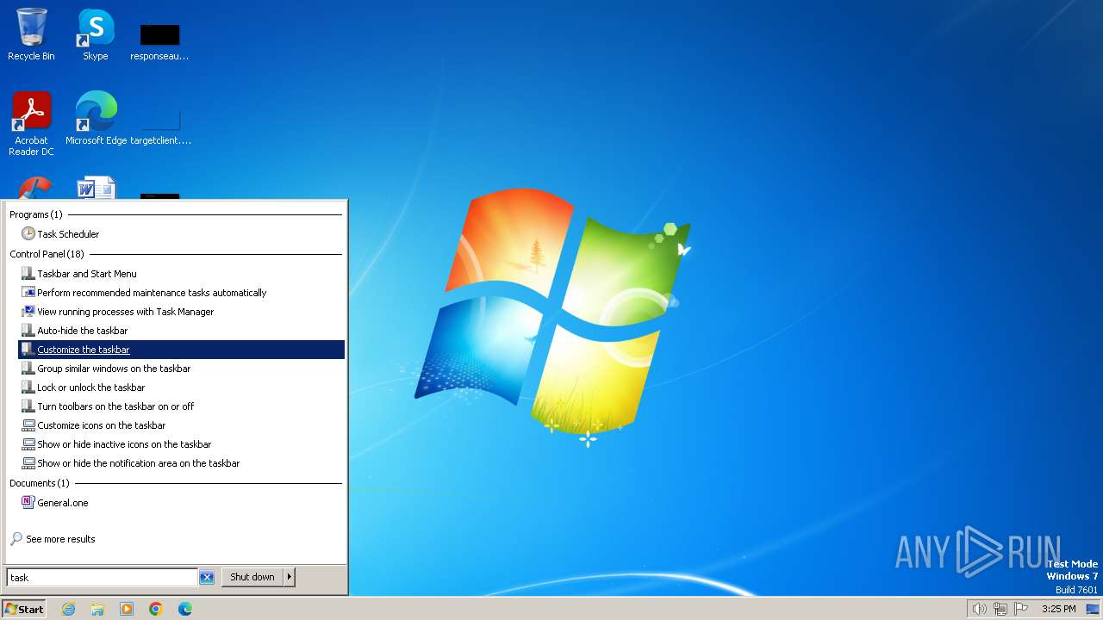Open the Recycle Bin desktop icon

click(31, 34)
